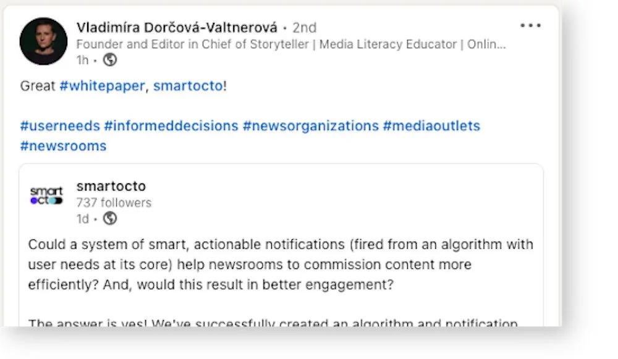Click the 1h timestamp on Vladimíra's post
The image size is (618, 359).
point(82,60)
